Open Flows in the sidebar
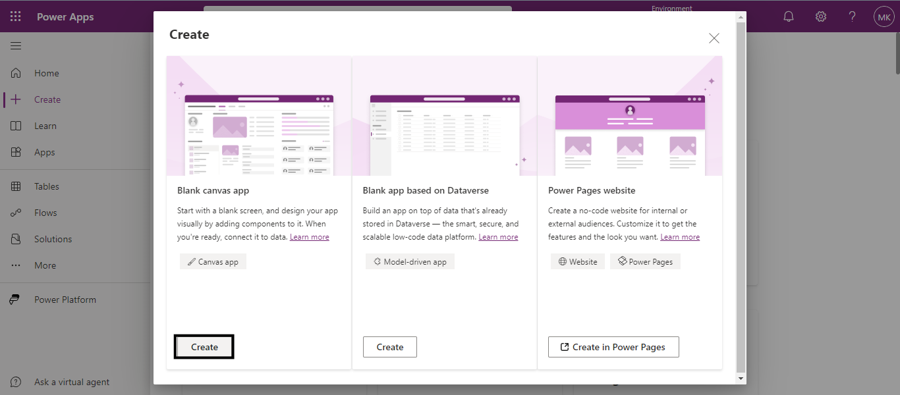 [45, 213]
